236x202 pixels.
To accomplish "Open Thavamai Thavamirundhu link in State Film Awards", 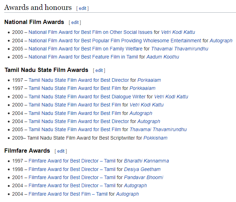I will tap(158, 130).
